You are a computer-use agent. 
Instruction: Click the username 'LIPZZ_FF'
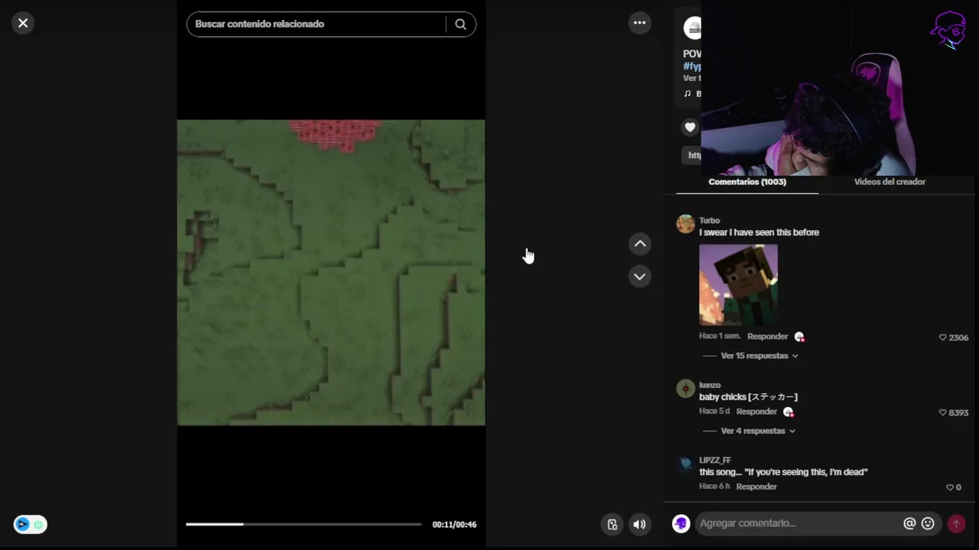715,460
